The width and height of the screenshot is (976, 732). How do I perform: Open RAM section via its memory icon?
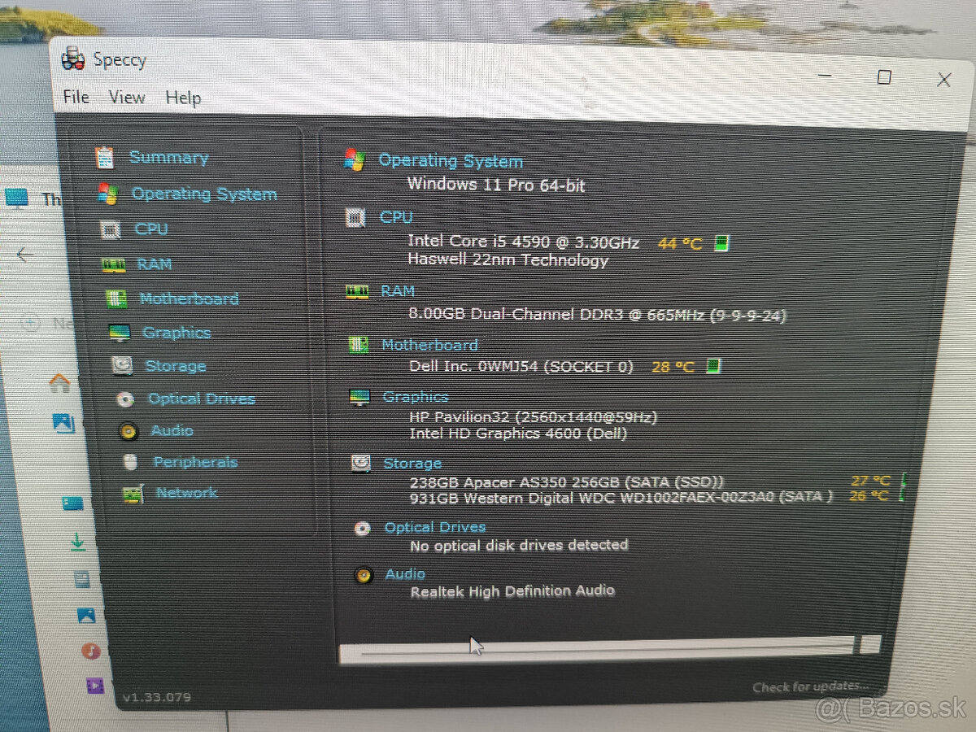click(113, 264)
